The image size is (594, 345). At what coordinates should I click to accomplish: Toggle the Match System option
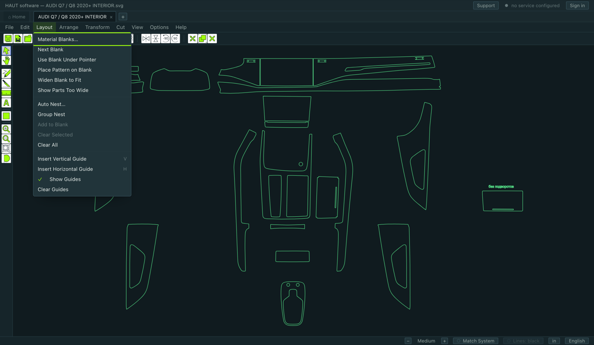tap(475, 341)
